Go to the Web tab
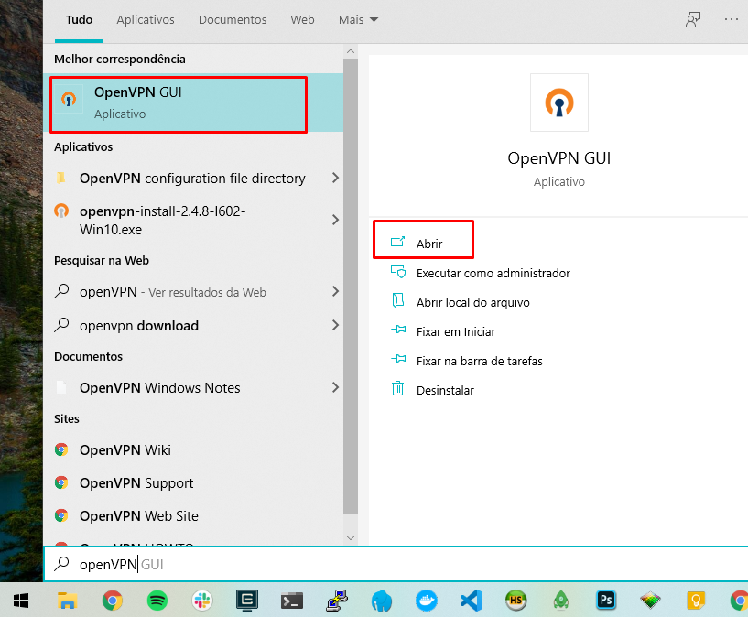Image resolution: width=748 pixels, height=617 pixels. (x=302, y=19)
